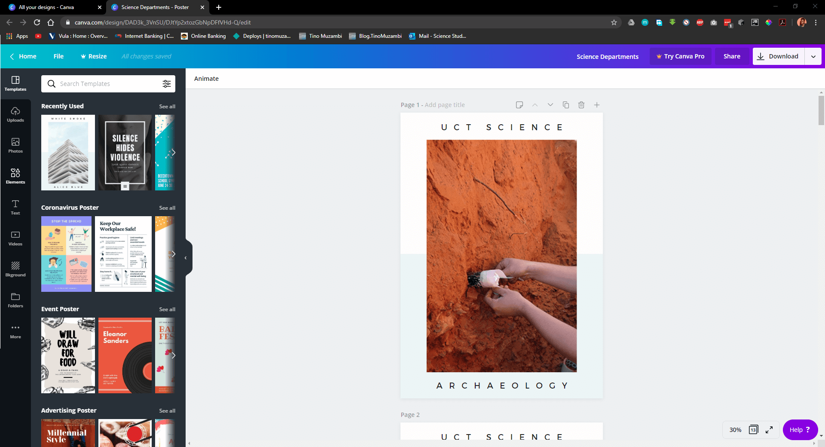Open the Chrome menu with three dots
This screenshot has height=447, width=825.
(816, 22)
